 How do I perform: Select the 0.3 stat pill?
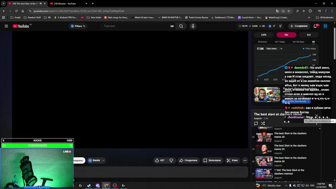309,35
